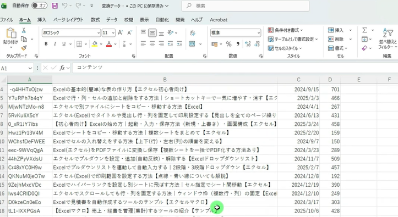This screenshot has height=217, width=398.
Task: Open the ファイル tab
Action: coord(7,20)
